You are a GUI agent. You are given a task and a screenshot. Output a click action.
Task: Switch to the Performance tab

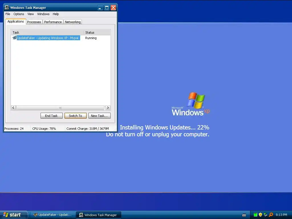click(x=53, y=22)
